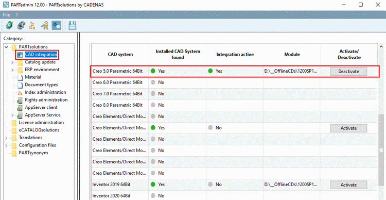This screenshot has width=386, height=200.
Task: Click the Save floppy disk toolbar icon
Action: click(73, 25)
